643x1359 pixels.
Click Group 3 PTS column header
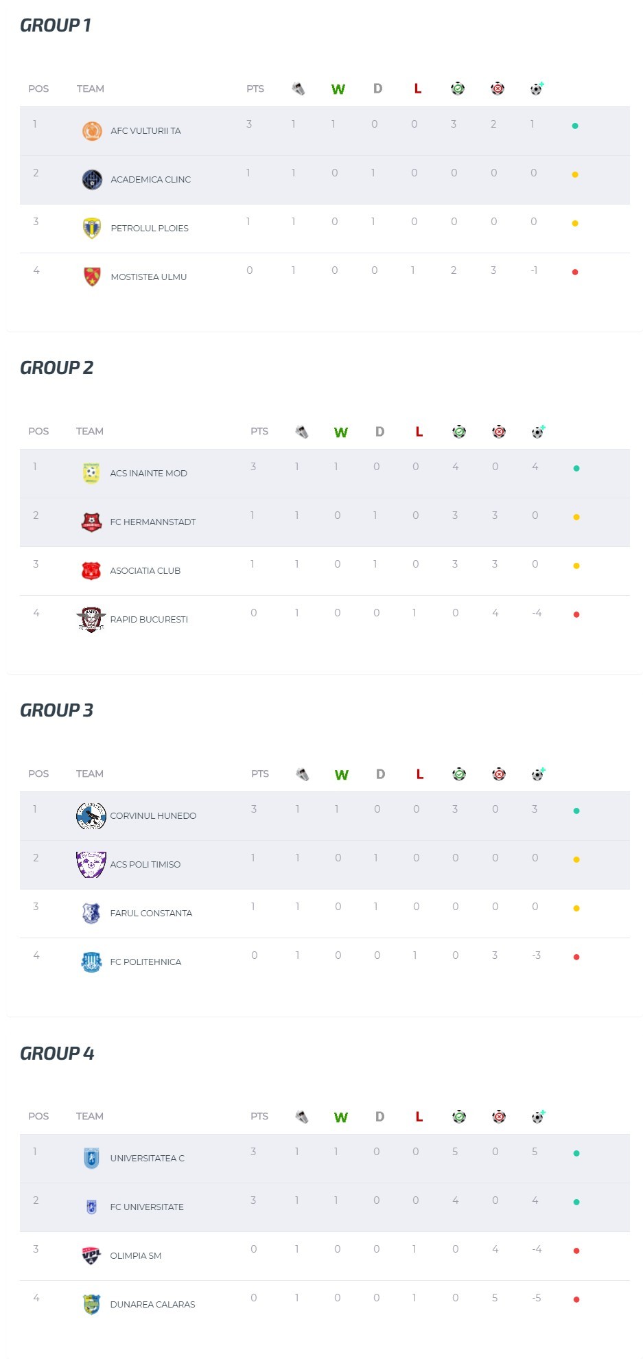pos(260,774)
